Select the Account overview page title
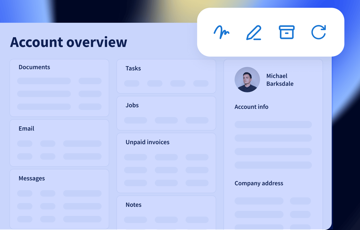360x230 pixels. [x=69, y=42]
